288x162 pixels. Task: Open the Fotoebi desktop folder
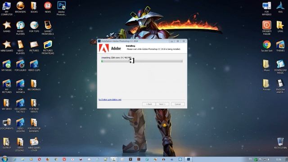click(x=267, y=85)
